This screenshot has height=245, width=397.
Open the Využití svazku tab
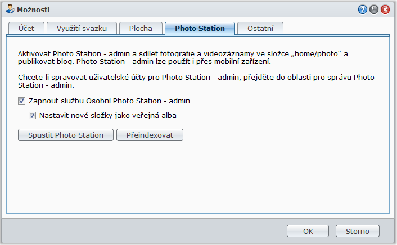tap(82, 28)
